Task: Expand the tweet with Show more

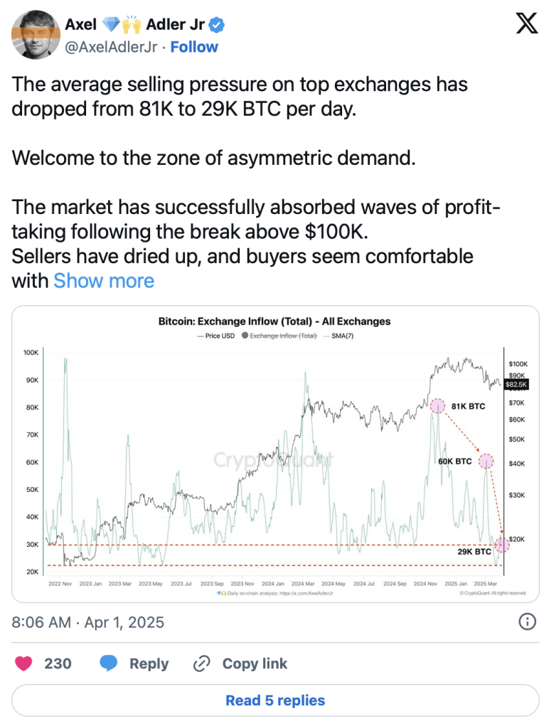Action: (x=104, y=280)
